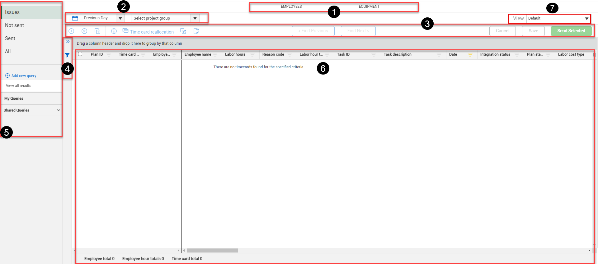Open the Integration status column filter menu
Image resolution: width=598 pixels, height=264 pixels.
pyautogui.click(x=517, y=55)
